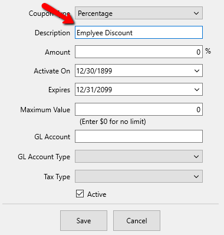Click the GL Account input field
The width and height of the screenshot is (224, 235).
pos(139,136)
